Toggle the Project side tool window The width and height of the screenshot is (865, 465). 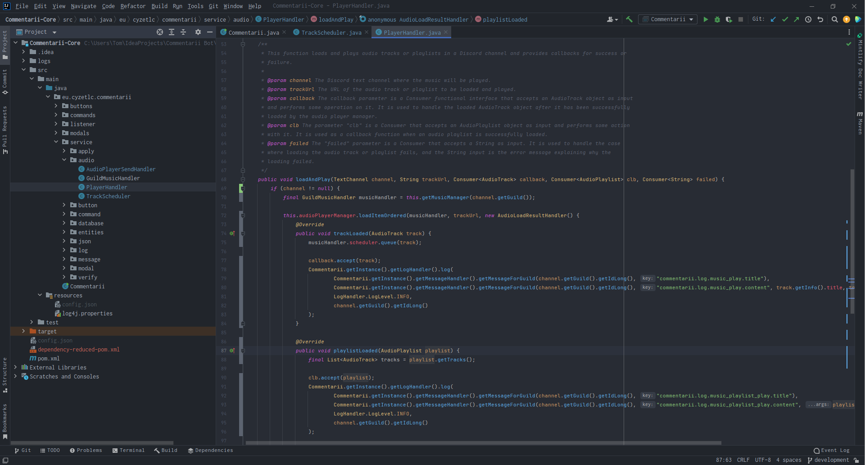(x=5, y=45)
